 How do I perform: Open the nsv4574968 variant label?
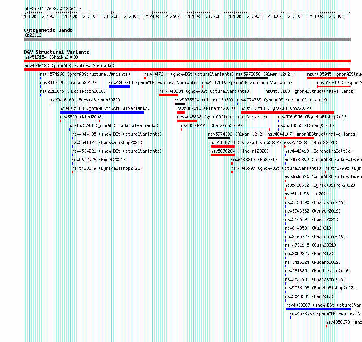pyautogui.click(x=85, y=74)
